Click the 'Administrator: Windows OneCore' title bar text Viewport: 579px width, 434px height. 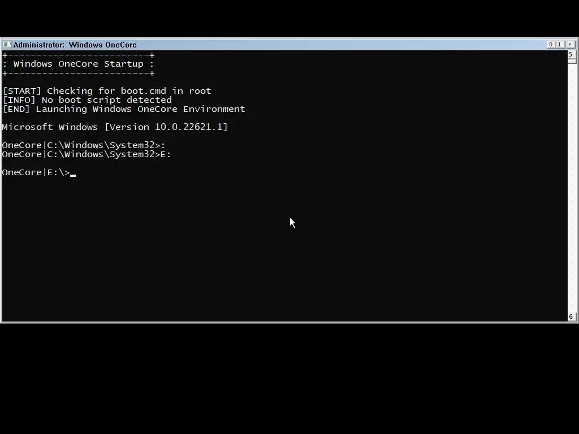point(75,45)
